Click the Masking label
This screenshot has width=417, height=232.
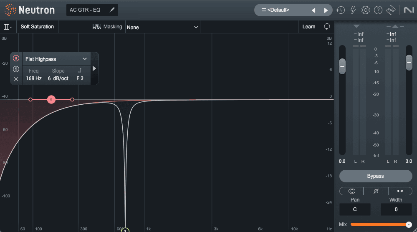tap(113, 27)
